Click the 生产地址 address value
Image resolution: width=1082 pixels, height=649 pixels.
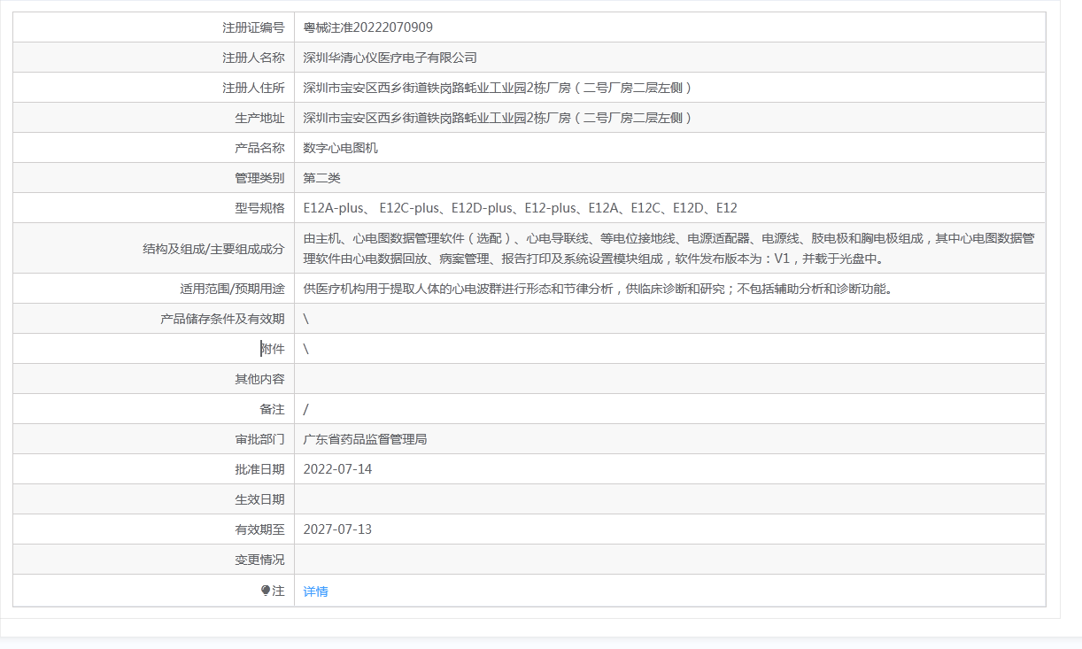point(497,118)
